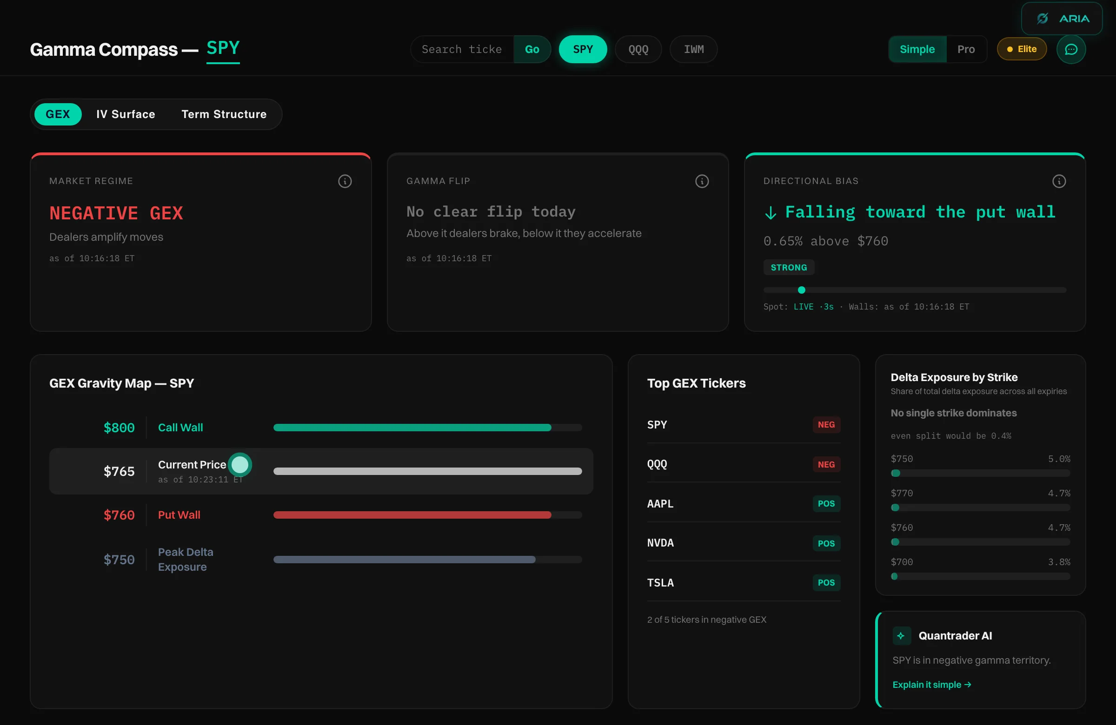Follow the Explain it simple link
The height and width of the screenshot is (725, 1116).
932,685
